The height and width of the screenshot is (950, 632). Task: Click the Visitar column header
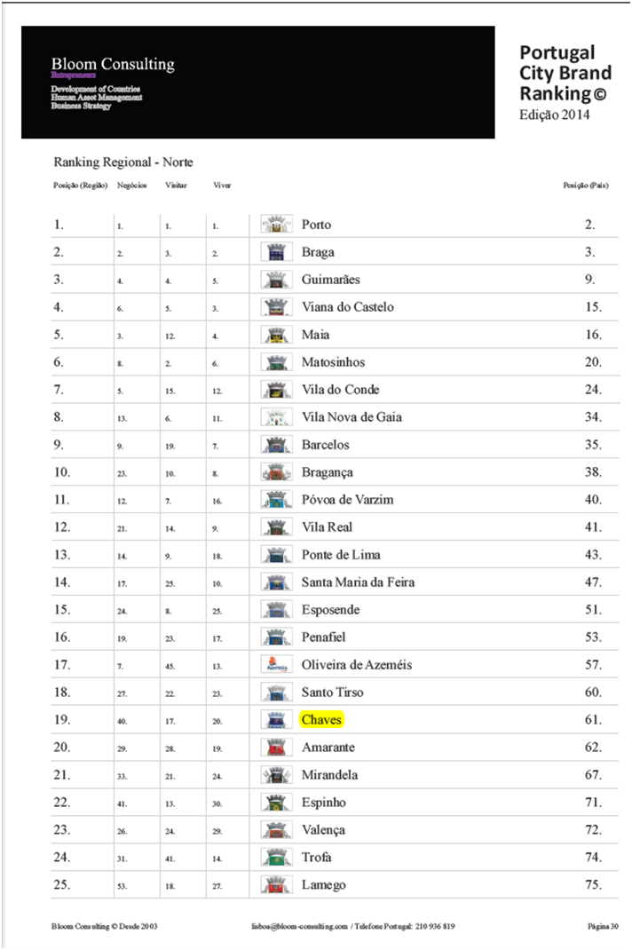tap(176, 186)
